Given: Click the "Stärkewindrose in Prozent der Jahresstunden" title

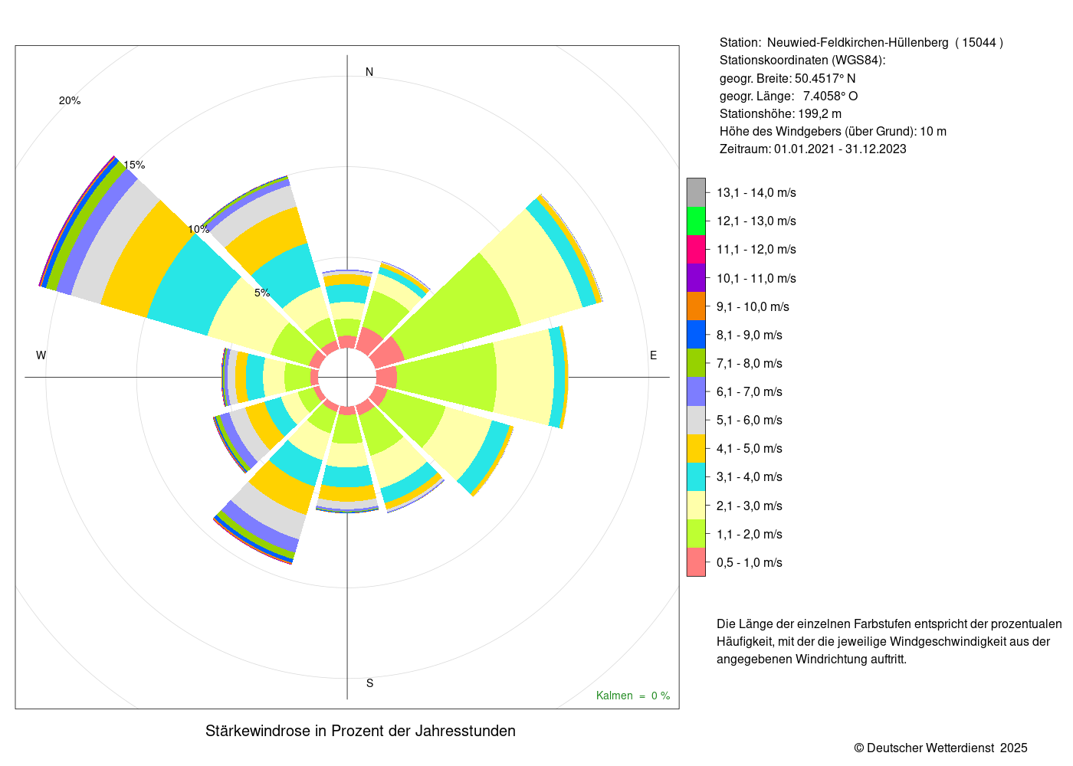Looking at the screenshot, I should pyautogui.click(x=360, y=731).
